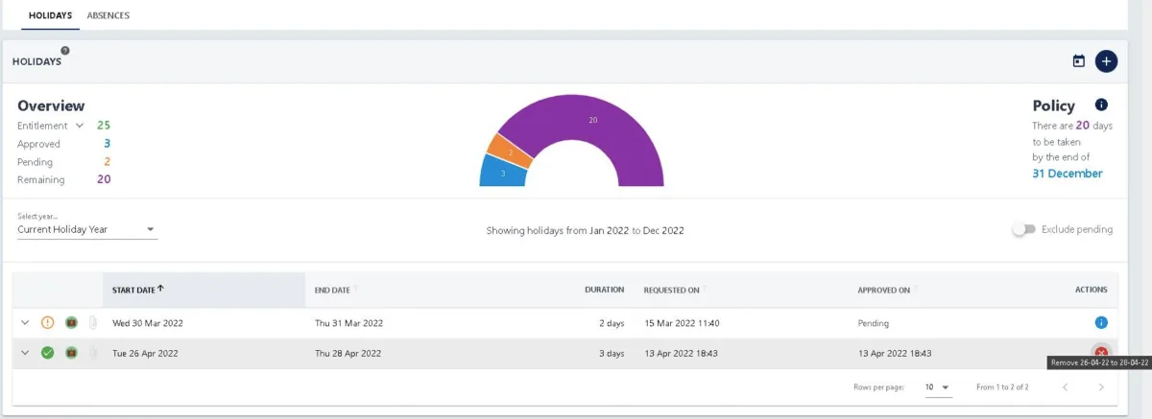Viewport: 1152px width, 419px height.
Task: Open the calendar view icon
Action: click(x=1078, y=61)
